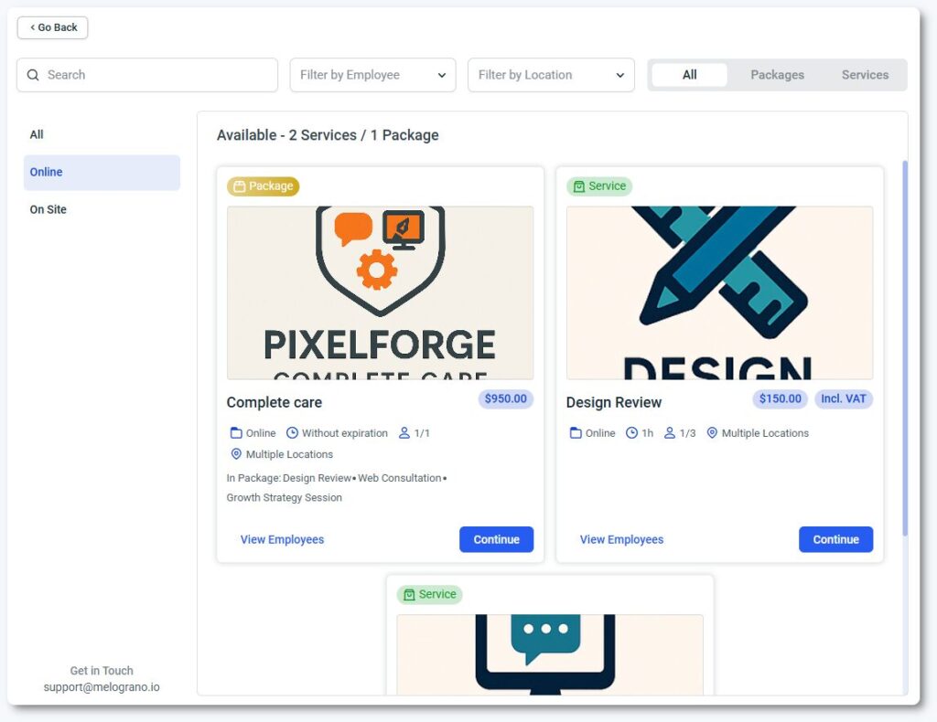Click the folder icon on Design Review
Screen dimensions: 937x722
point(576,433)
